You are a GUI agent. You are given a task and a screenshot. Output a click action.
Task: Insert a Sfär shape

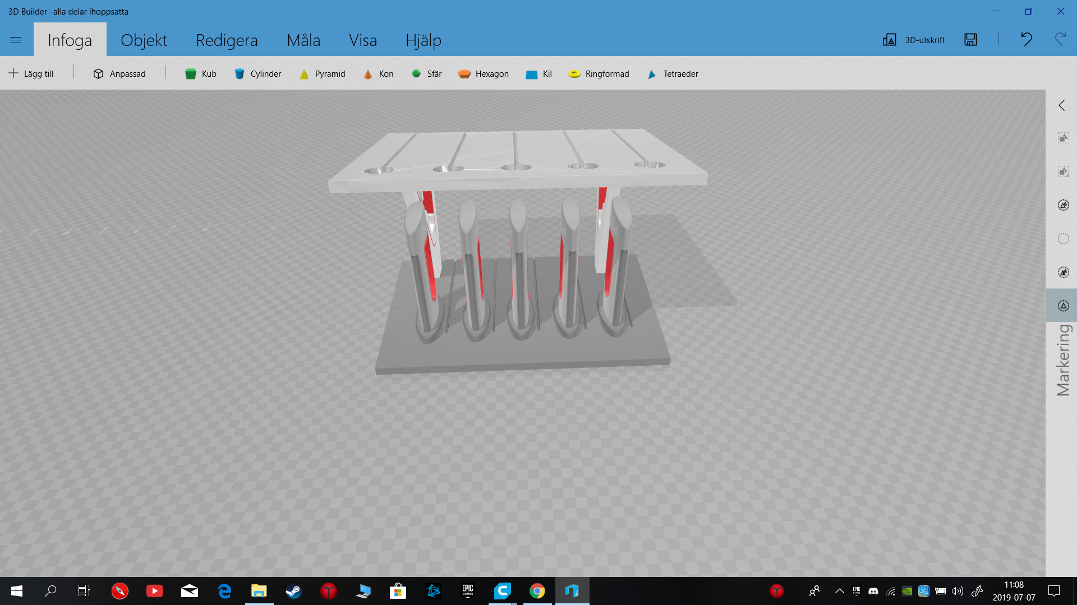click(x=427, y=73)
